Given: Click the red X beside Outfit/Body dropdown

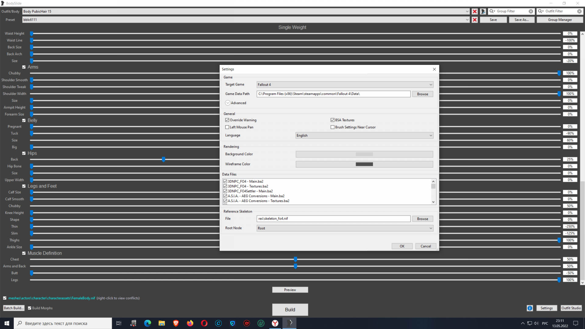Looking at the screenshot, I should [475, 12].
